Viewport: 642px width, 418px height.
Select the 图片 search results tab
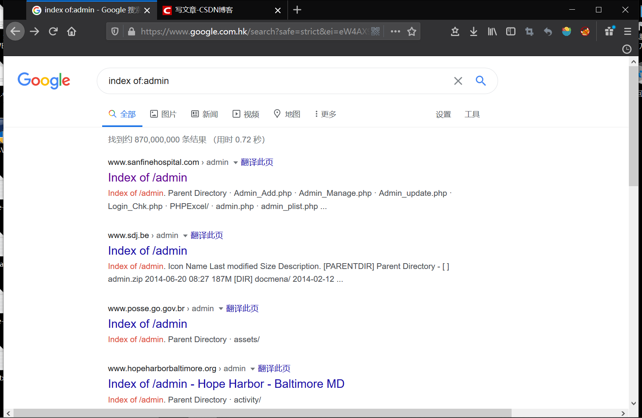pos(163,114)
